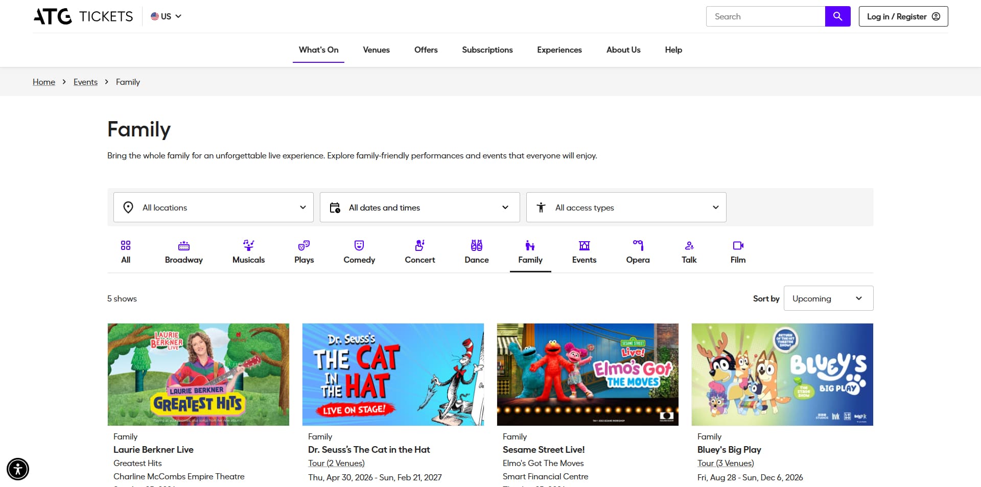The height and width of the screenshot is (487, 981).
Task: Open the What's On menu
Action: coord(319,50)
